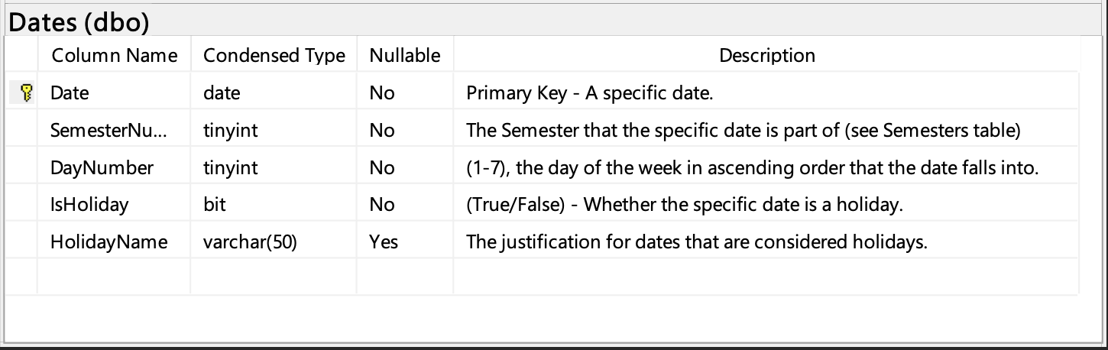Click the Nullable column header

tap(404, 55)
